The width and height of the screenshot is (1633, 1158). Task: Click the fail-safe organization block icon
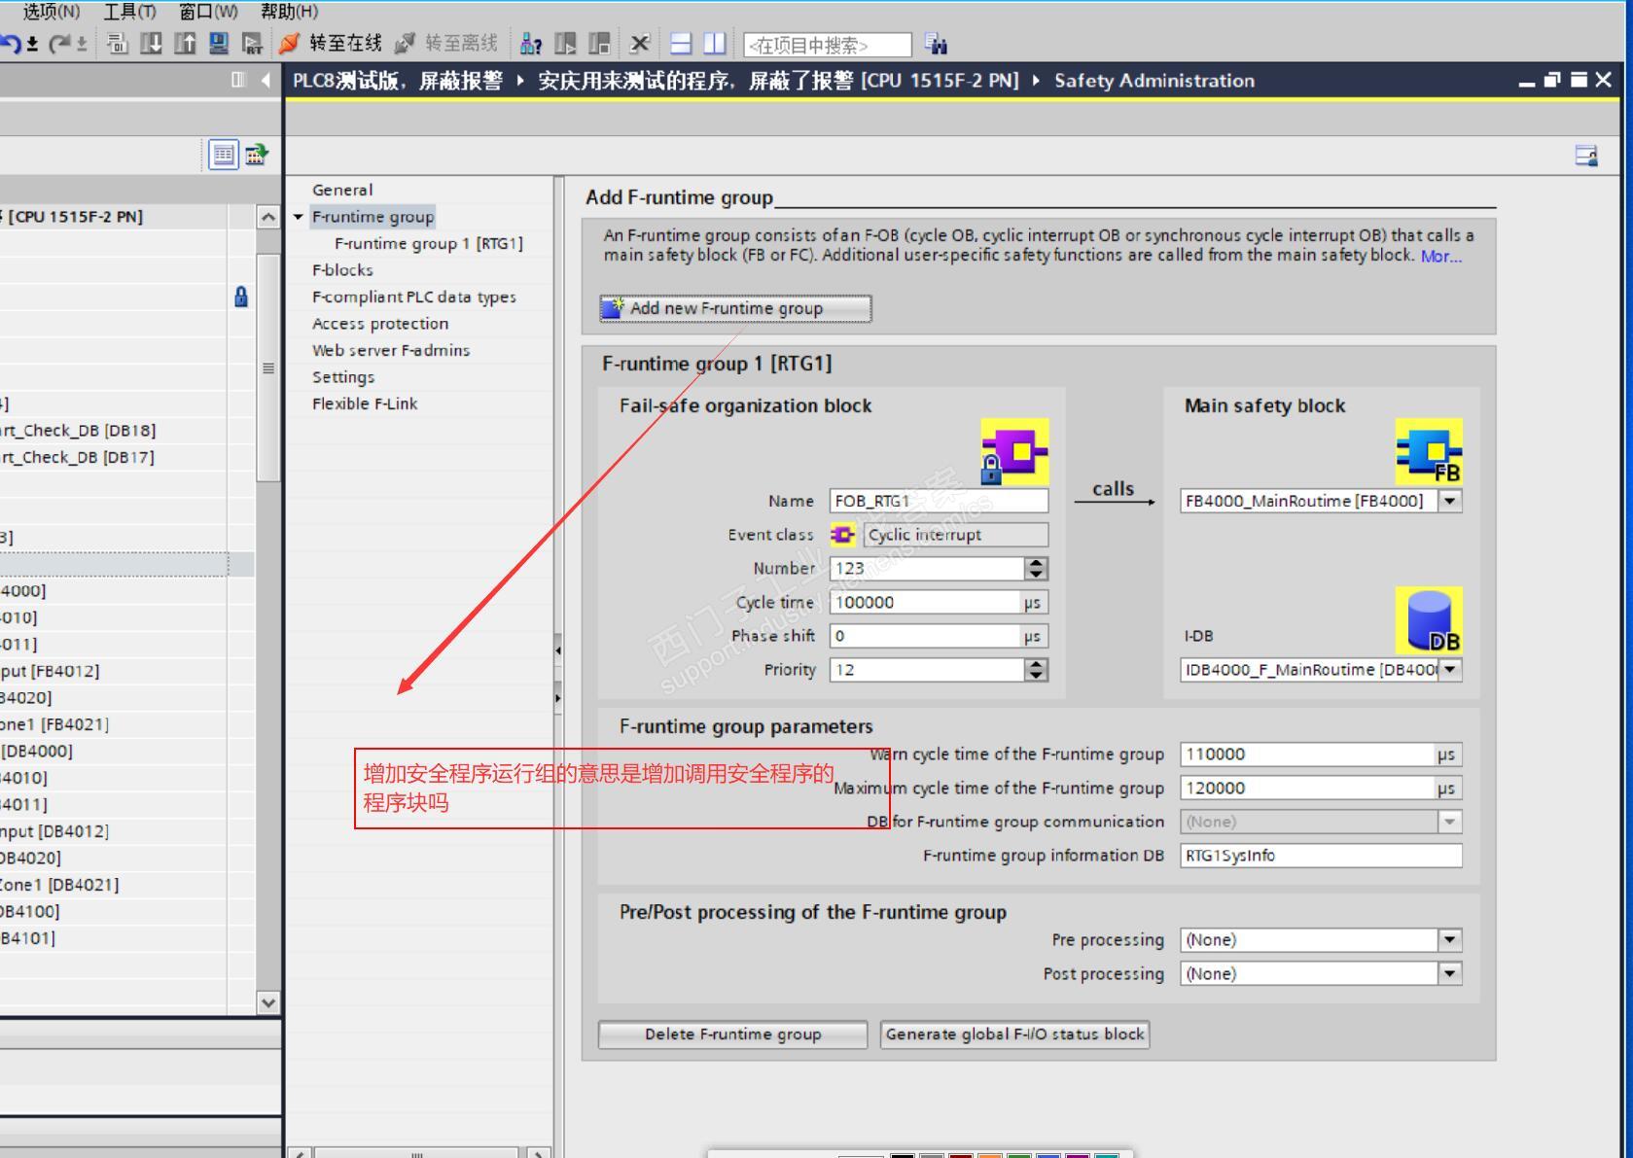click(x=1014, y=452)
